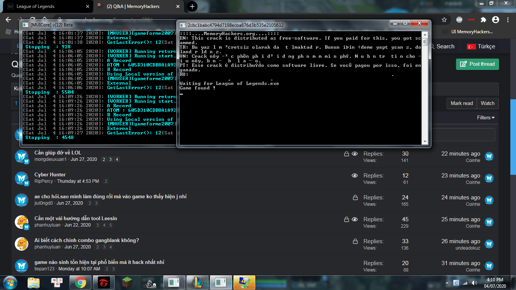Click the avatar on the Cyber Hunter thread
The image size is (516, 290).
click(22, 178)
